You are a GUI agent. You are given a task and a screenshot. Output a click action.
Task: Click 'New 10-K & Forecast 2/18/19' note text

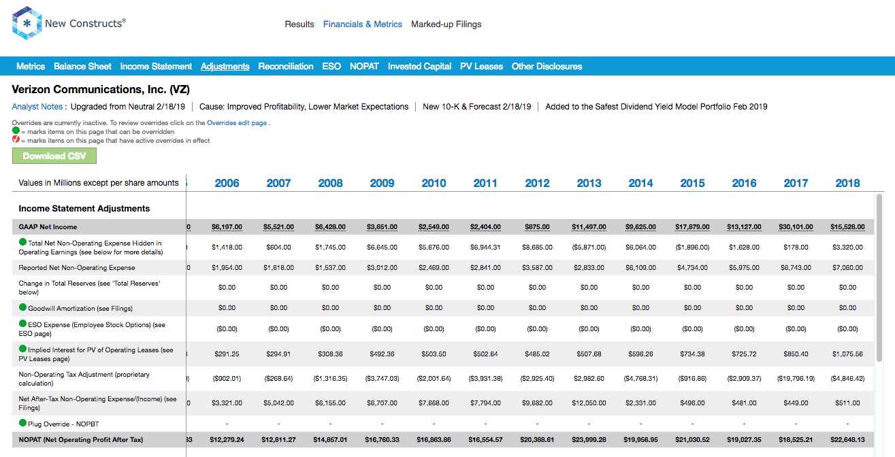pos(477,106)
